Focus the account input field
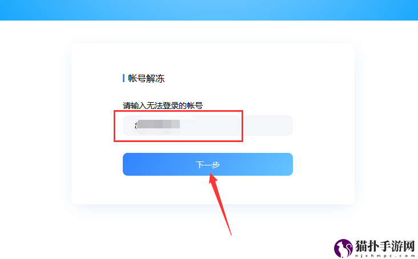 point(208,126)
